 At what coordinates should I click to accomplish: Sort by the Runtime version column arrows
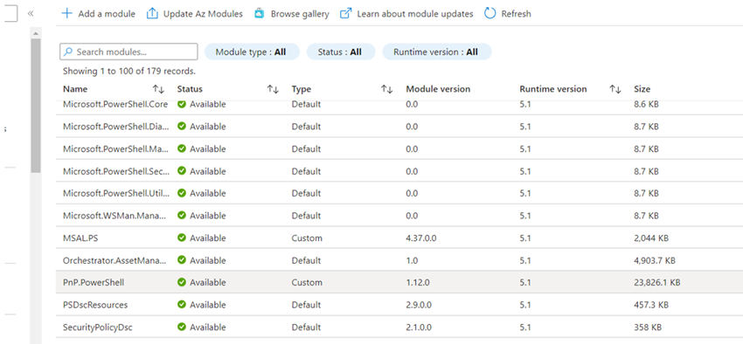[x=615, y=89]
